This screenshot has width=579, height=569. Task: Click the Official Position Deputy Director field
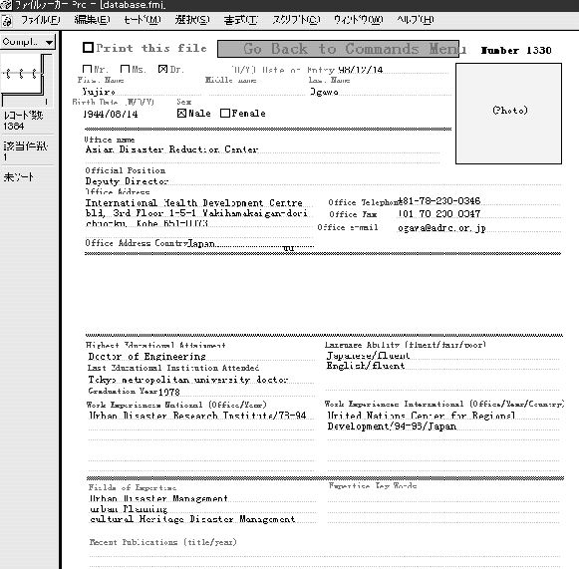(x=323, y=181)
